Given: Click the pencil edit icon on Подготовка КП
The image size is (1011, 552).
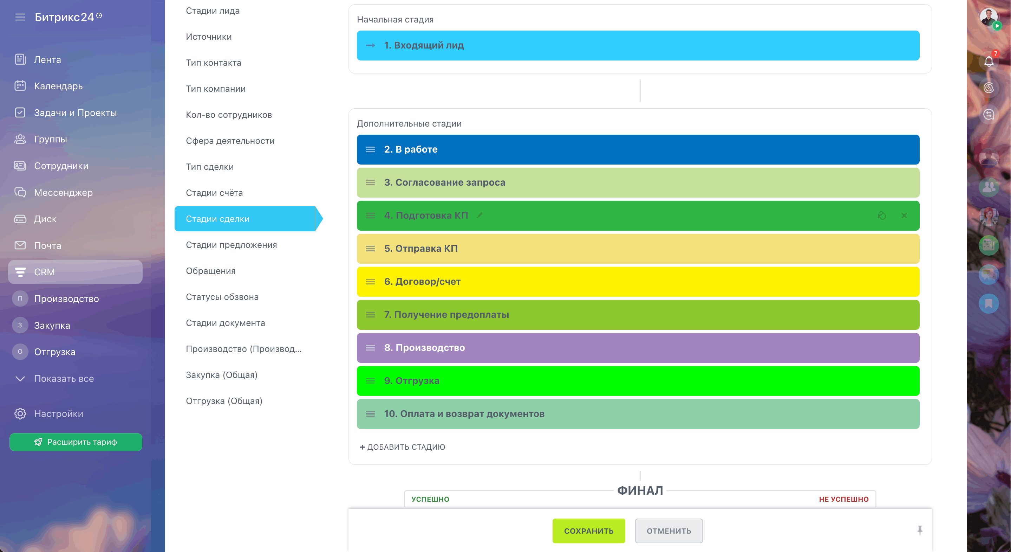Looking at the screenshot, I should point(480,215).
